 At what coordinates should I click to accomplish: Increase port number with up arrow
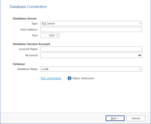[x=57, y=34]
